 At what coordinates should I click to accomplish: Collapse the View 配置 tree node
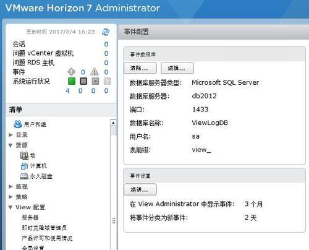[x=11, y=207]
